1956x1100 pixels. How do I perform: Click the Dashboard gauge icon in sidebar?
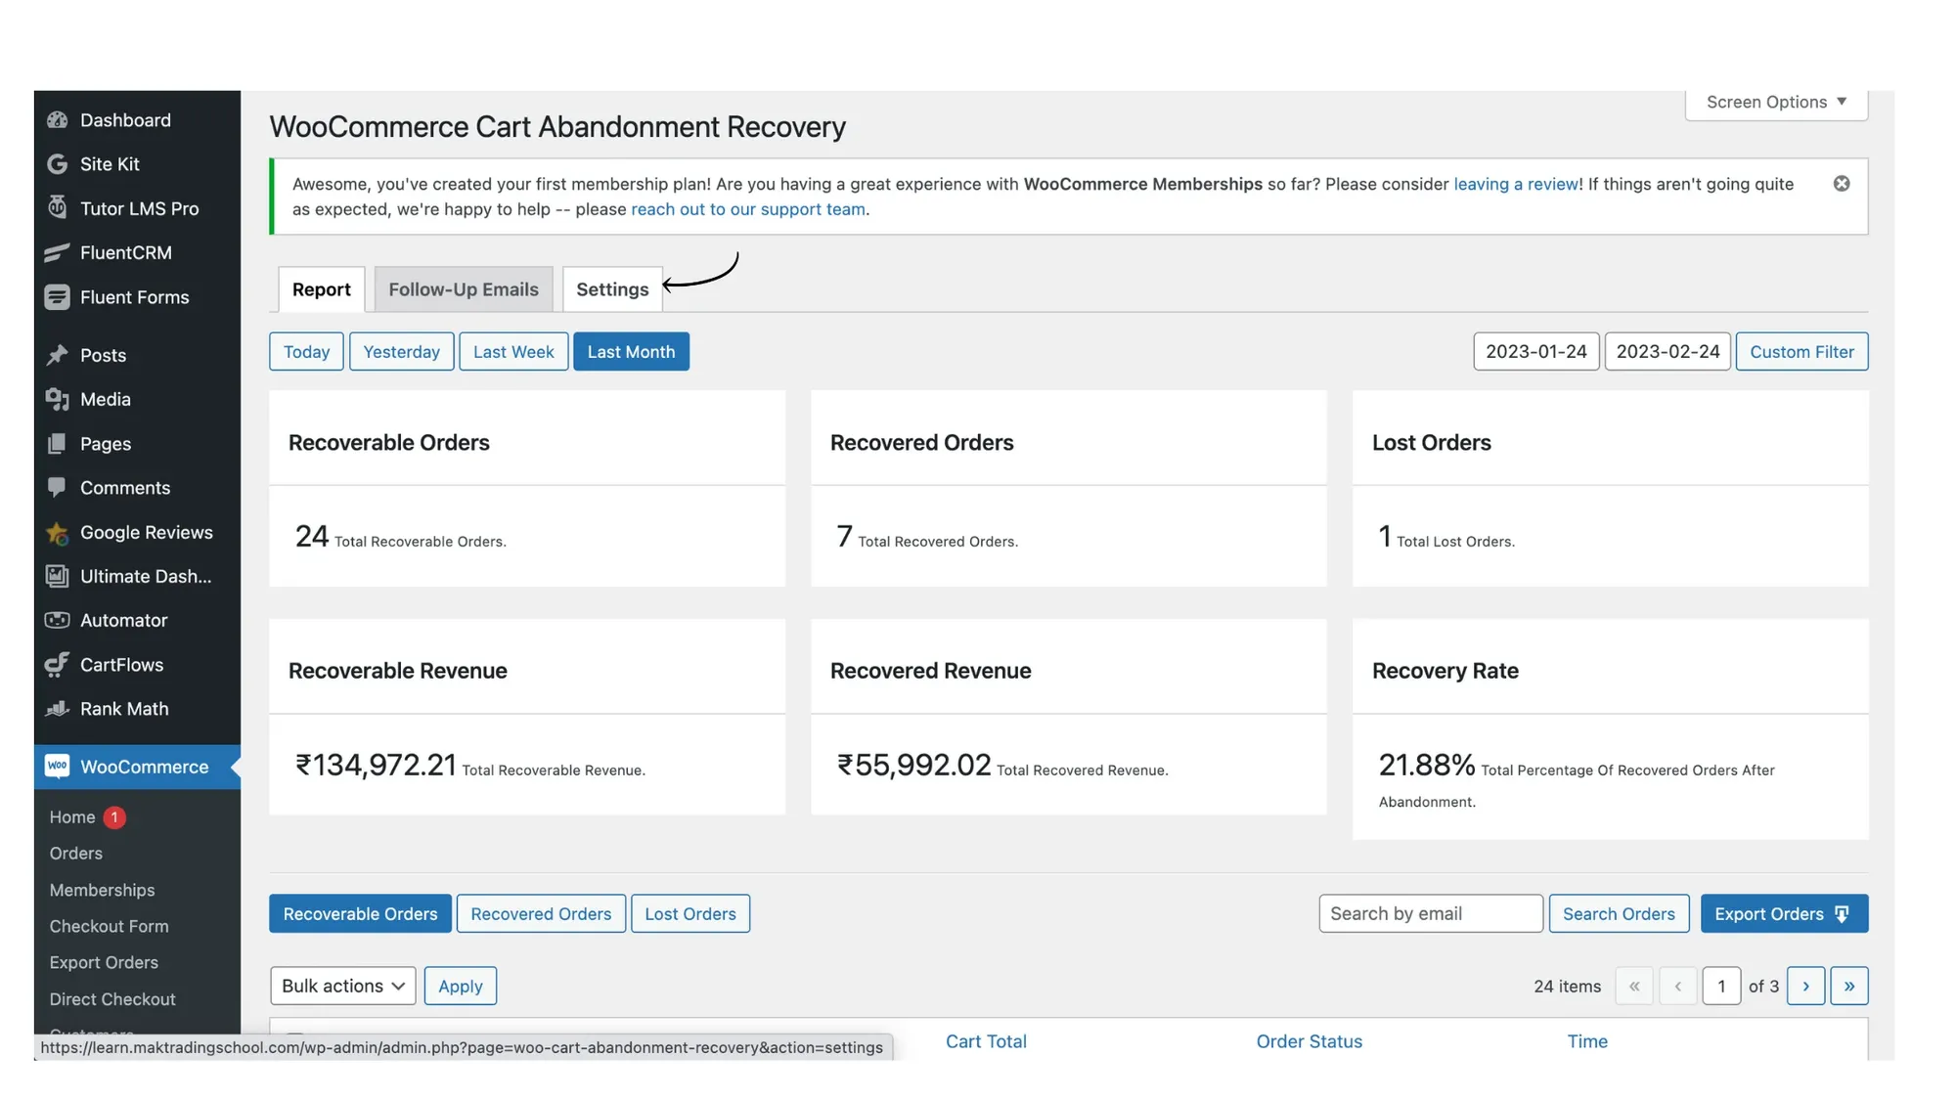(x=57, y=120)
